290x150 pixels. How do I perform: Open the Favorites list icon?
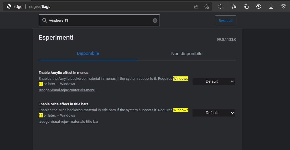(234, 7)
